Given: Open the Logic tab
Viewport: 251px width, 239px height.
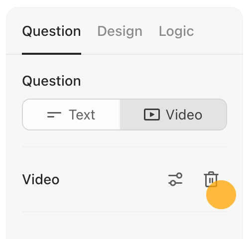Looking at the screenshot, I should coord(176,31).
